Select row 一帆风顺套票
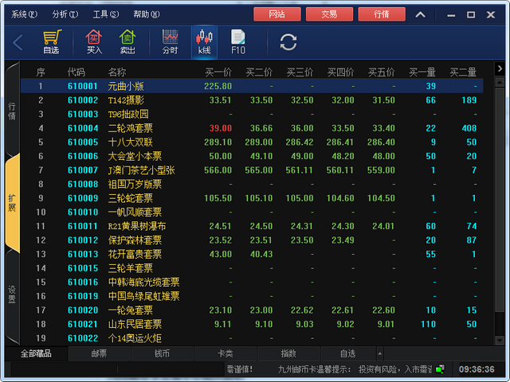The height and width of the screenshot is (382, 510). pyautogui.click(x=252, y=212)
